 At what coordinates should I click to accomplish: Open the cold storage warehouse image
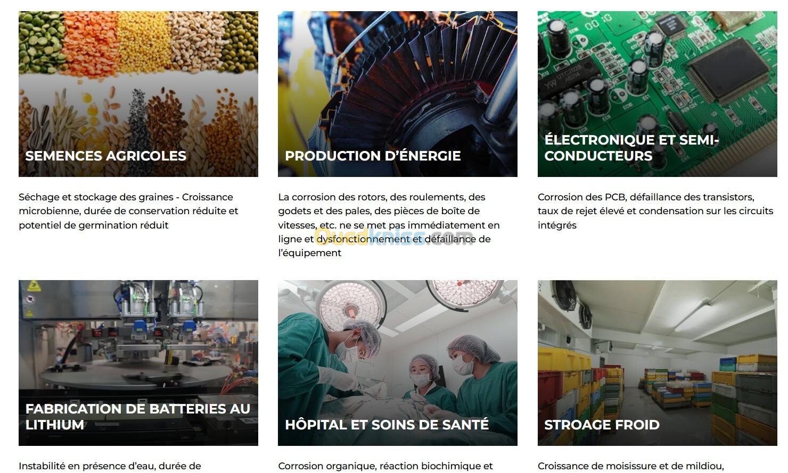pyautogui.click(x=658, y=363)
